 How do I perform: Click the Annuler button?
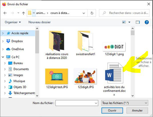[x=137, y=110]
